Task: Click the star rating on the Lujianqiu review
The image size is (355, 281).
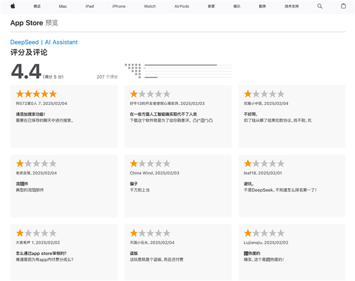Action: (x=264, y=233)
